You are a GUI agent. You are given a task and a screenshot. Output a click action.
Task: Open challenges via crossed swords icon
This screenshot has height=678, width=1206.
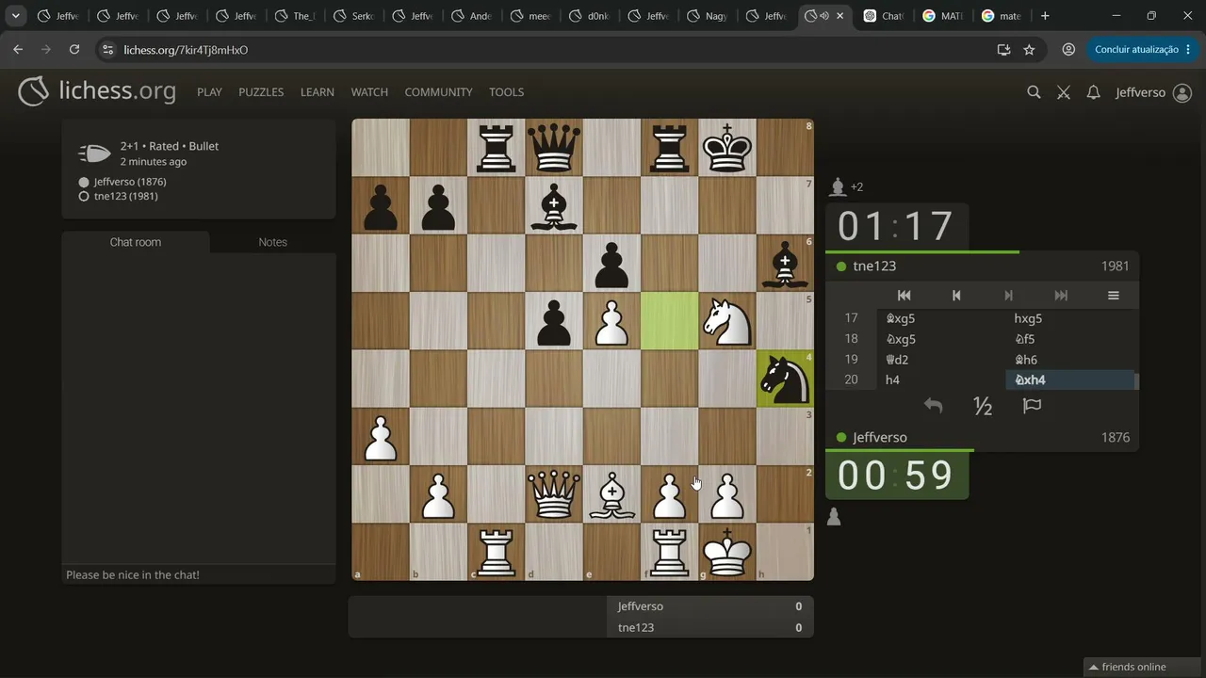(1064, 92)
